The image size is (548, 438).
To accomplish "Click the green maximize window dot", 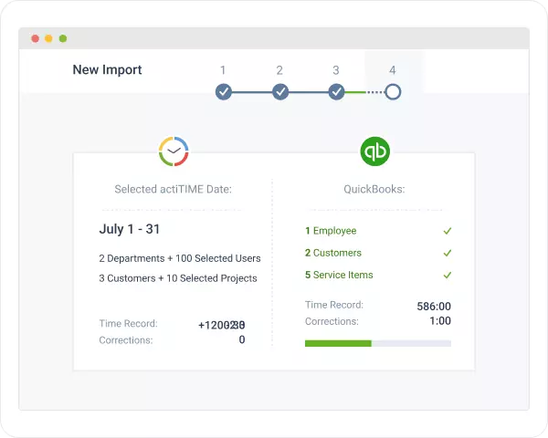I will pyautogui.click(x=63, y=38).
